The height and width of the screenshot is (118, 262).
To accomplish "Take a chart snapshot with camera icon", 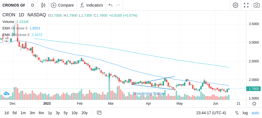I will pos(257,5).
